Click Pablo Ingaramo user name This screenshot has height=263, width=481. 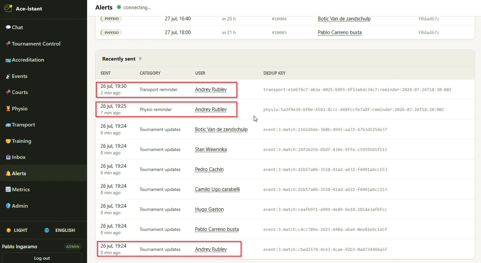(x=20, y=247)
